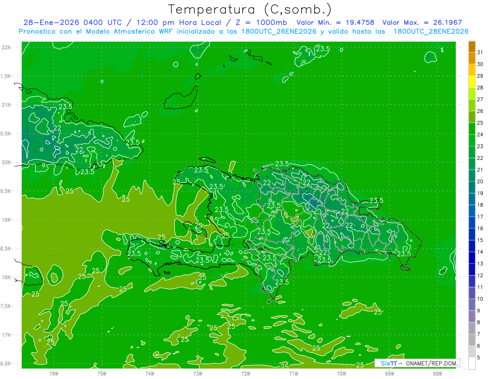Screen dimensions: 491x379
Task: Click legend scale number 31
Action: tap(480, 52)
